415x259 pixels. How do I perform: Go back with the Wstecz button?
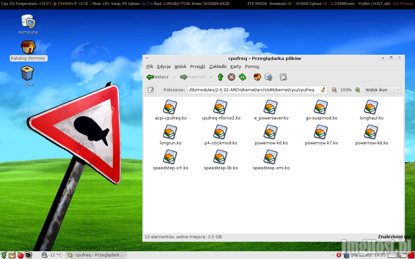[158, 77]
